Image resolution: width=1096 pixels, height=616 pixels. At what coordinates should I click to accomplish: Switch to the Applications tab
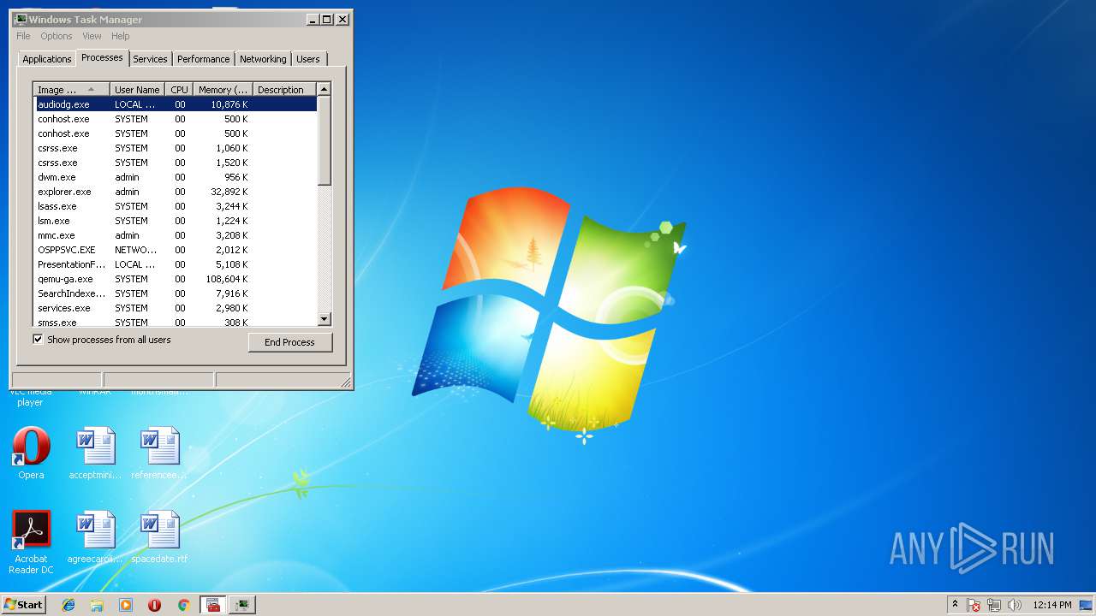[x=46, y=59]
